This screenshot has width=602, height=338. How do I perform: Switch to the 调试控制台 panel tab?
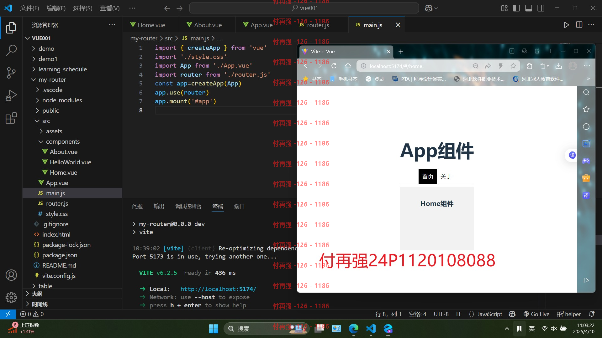(188, 206)
